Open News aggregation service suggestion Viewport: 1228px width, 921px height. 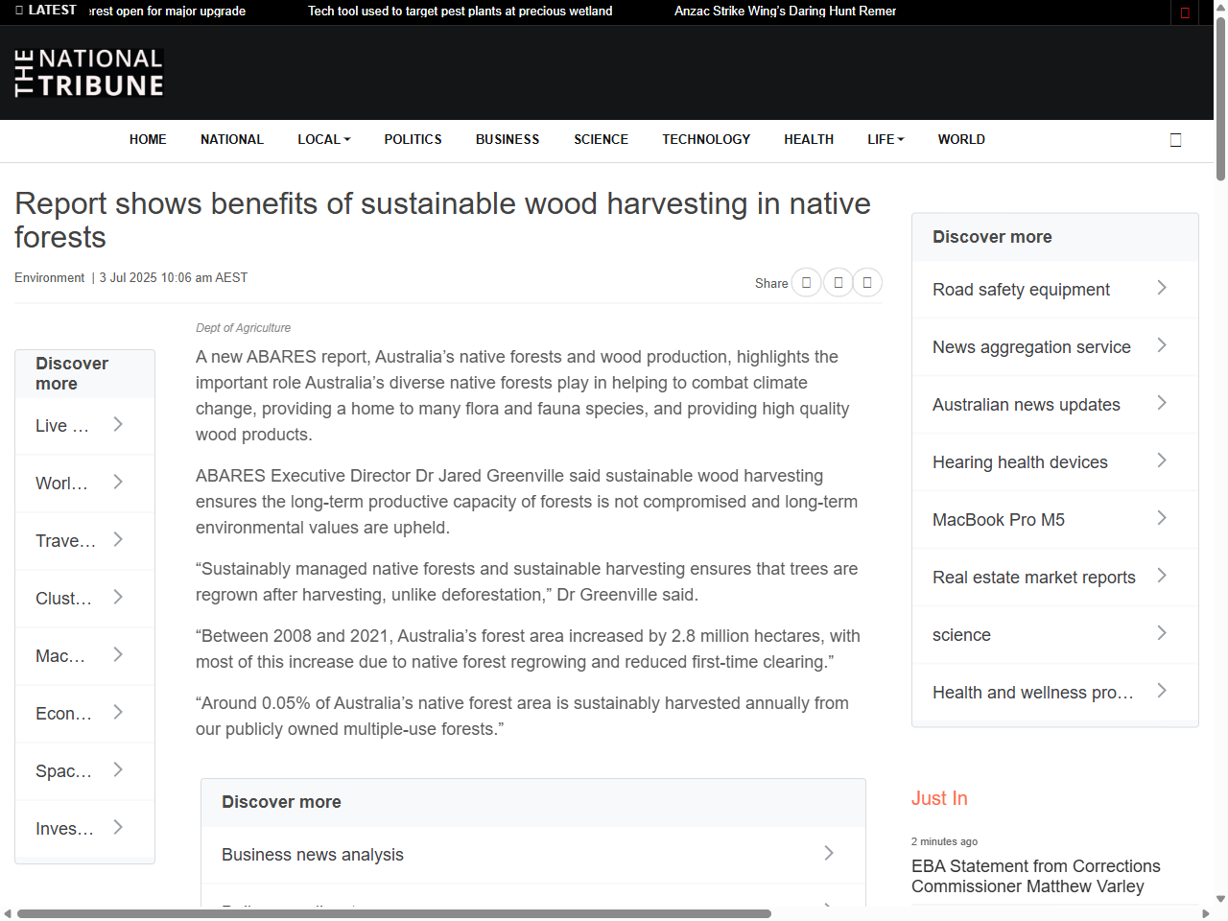[x=1055, y=347]
